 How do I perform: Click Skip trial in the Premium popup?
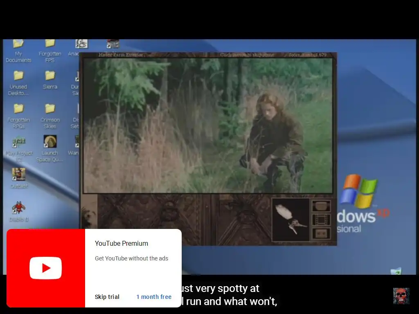(107, 297)
